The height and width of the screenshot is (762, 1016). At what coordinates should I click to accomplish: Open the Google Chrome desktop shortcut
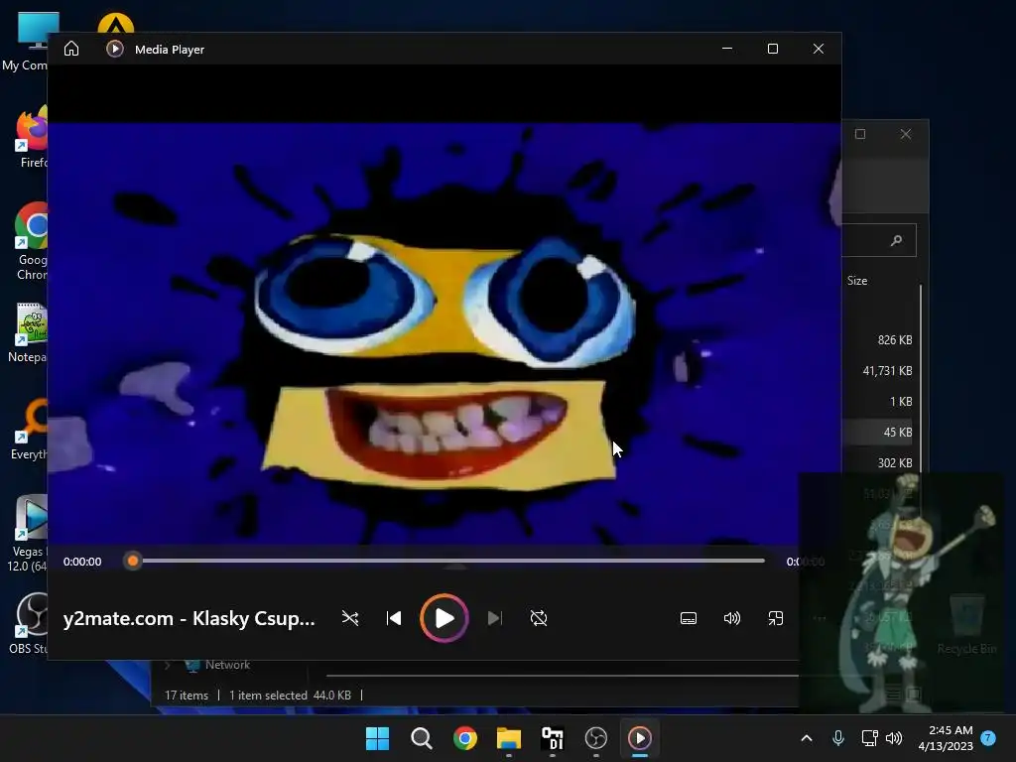[x=33, y=241]
